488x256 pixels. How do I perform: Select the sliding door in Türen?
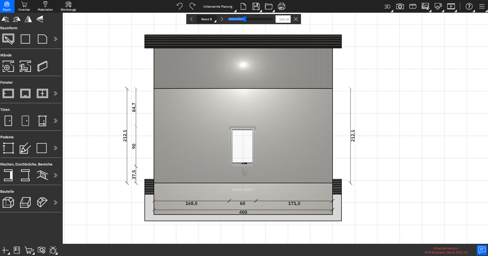[42, 121]
